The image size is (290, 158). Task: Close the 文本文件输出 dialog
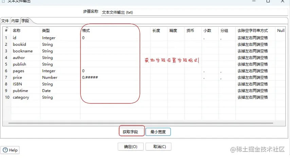(x=283, y=1)
